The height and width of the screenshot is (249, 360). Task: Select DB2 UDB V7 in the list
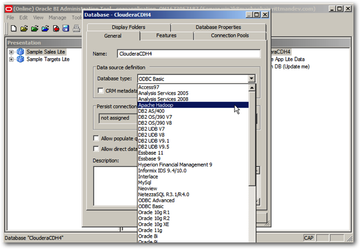point(193,129)
